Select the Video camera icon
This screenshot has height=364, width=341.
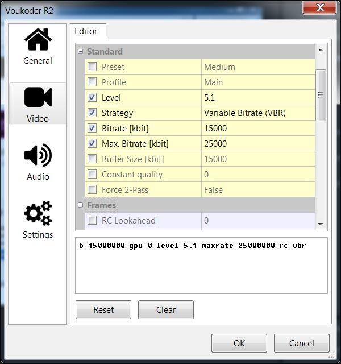tap(38, 97)
